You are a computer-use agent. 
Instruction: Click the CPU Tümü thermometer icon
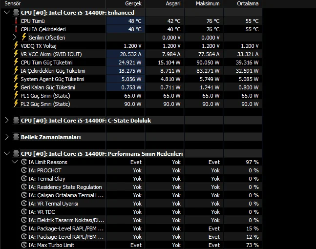(x=16, y=21)
